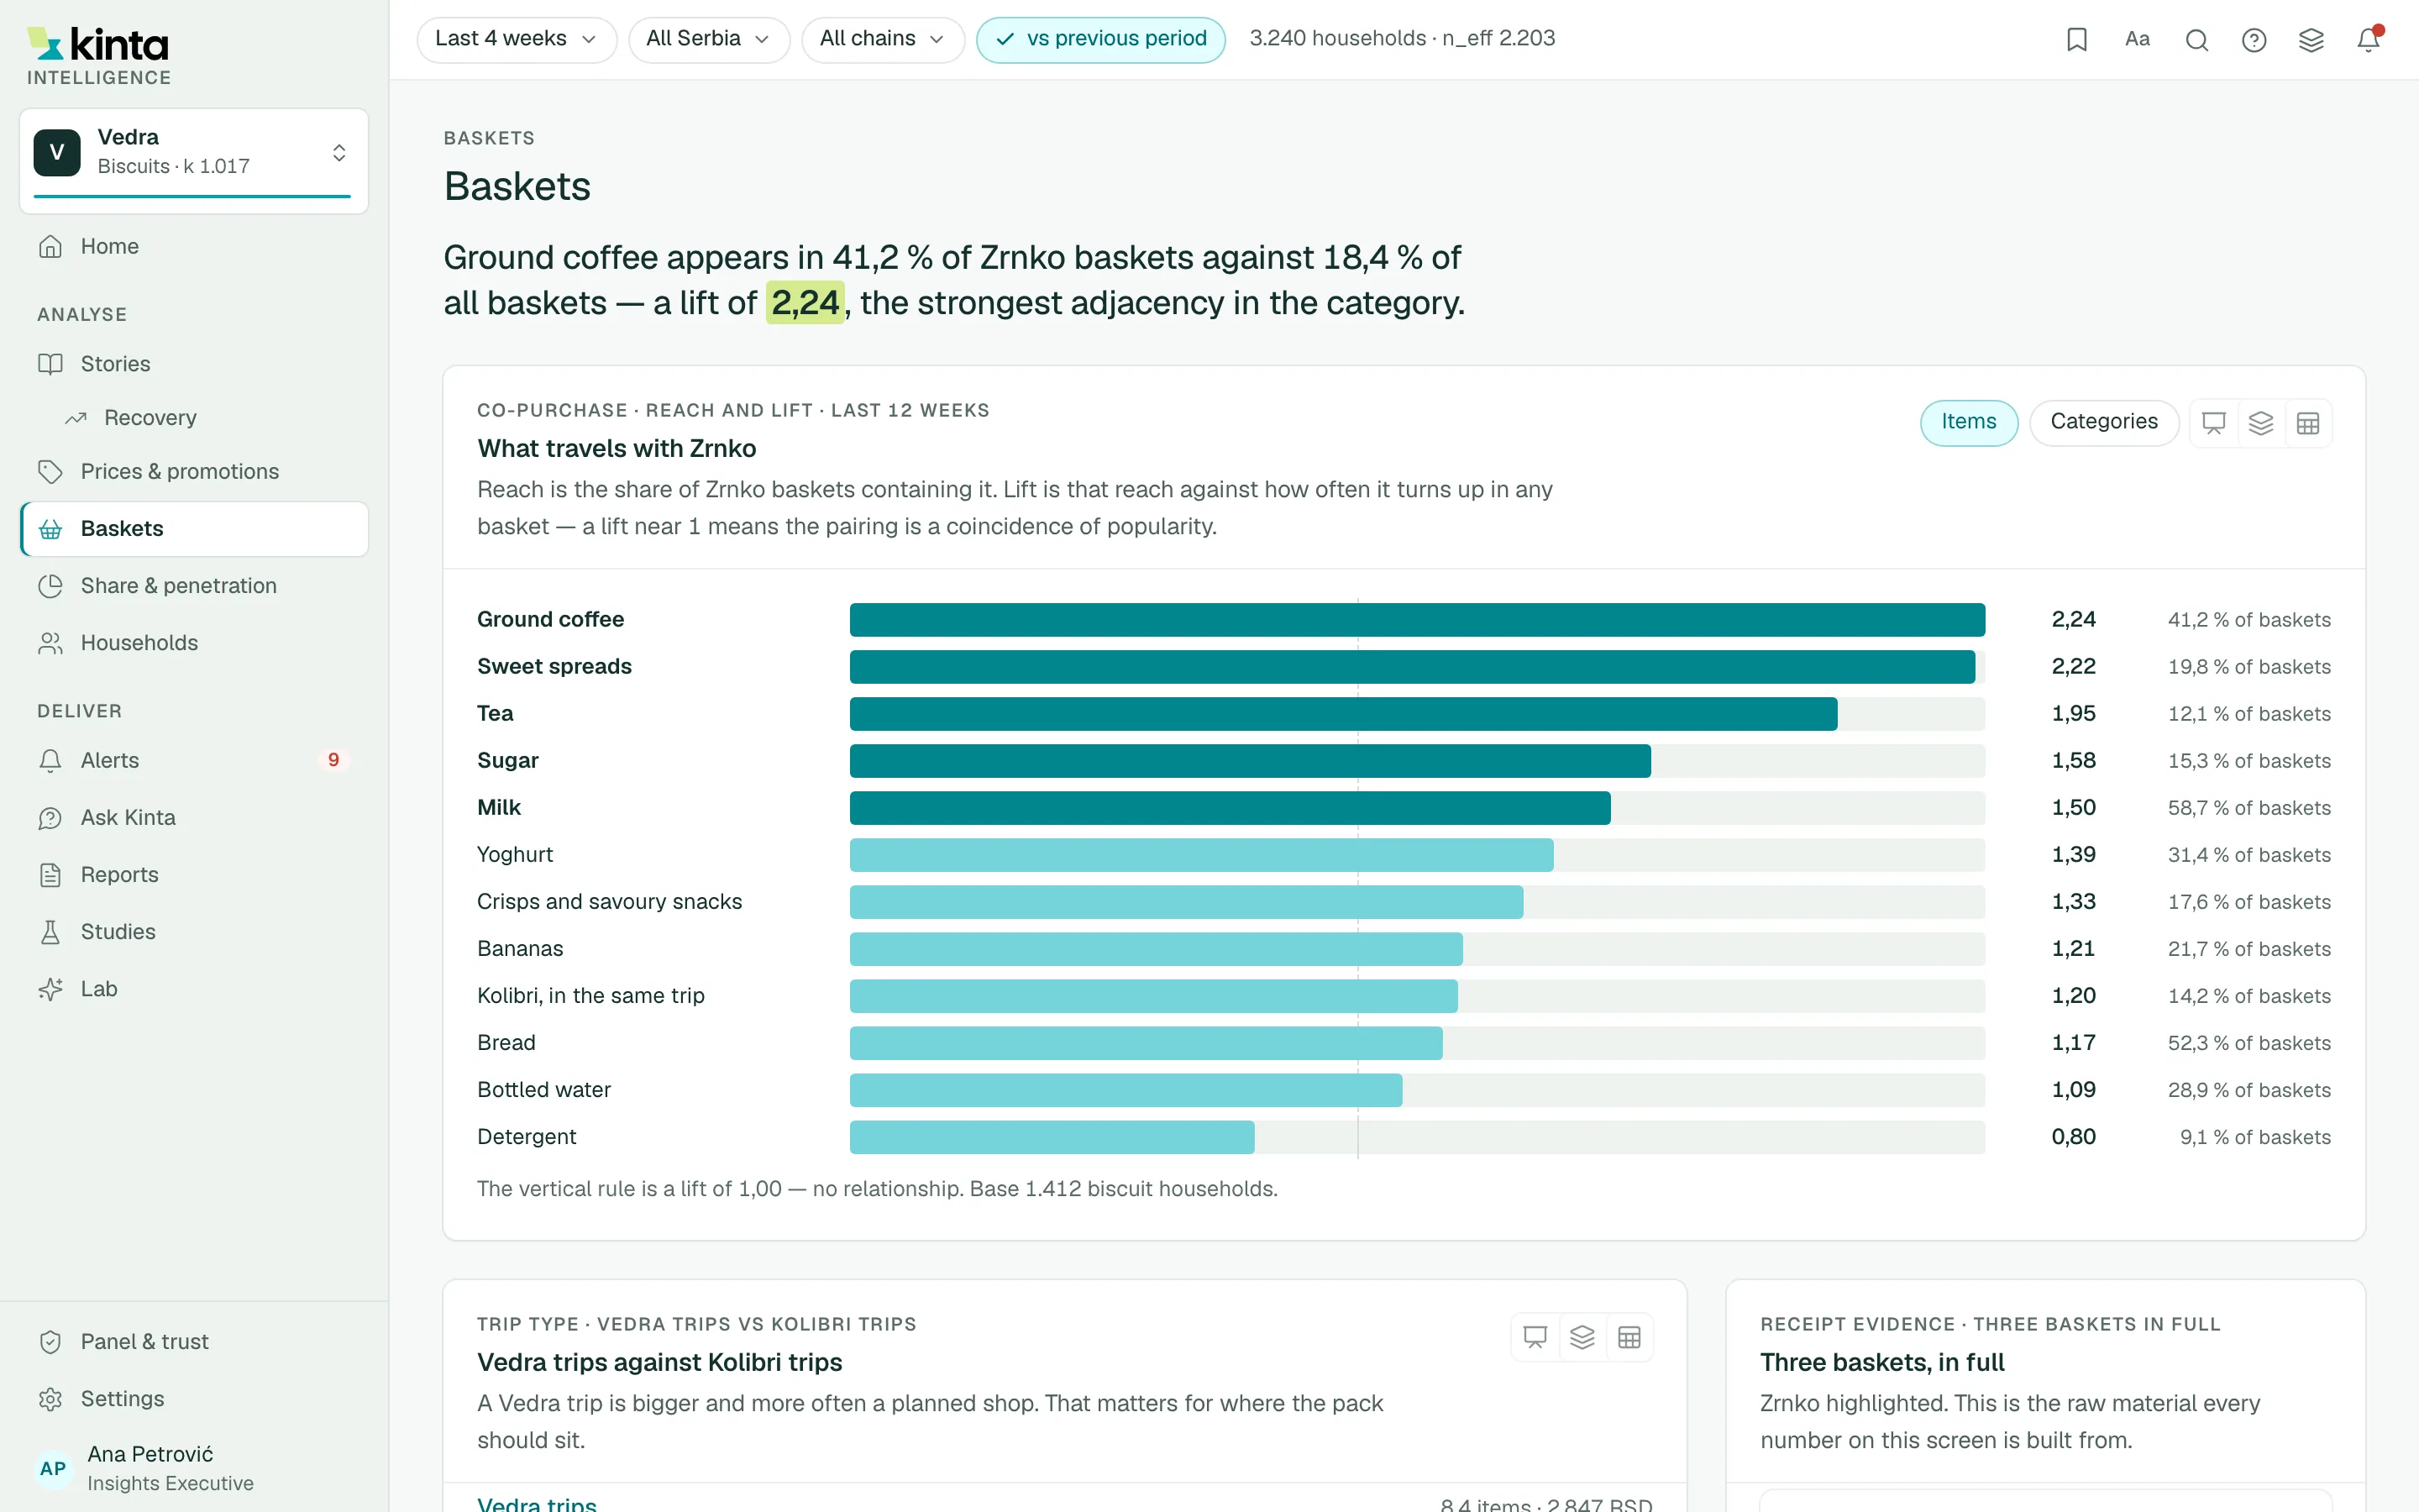
Task: Click the layers icon in top bar
Action: [x=2311, y=39]
